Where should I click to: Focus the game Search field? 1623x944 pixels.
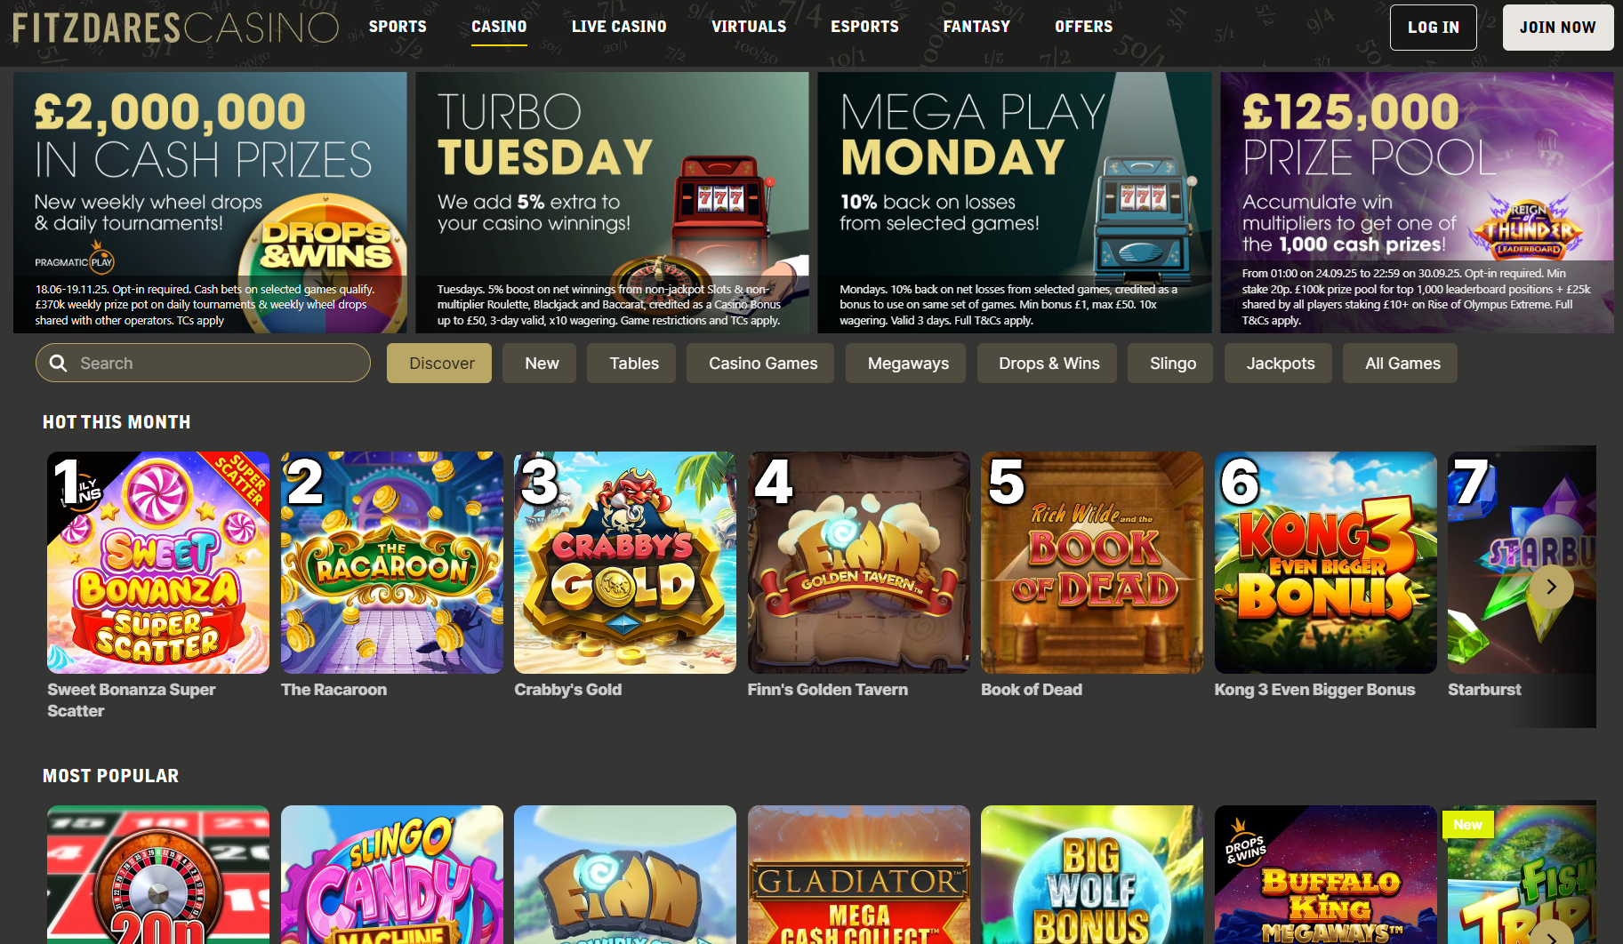click(203, 363)
